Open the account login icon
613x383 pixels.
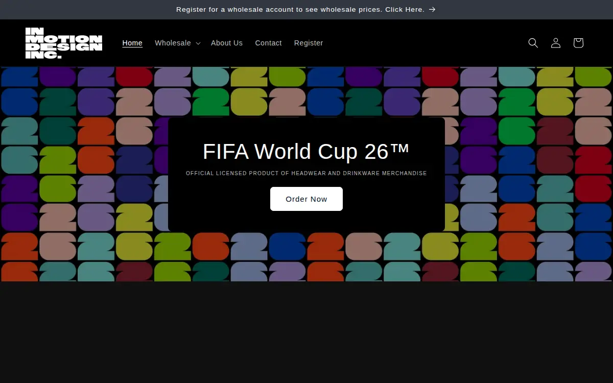(556, 43)
